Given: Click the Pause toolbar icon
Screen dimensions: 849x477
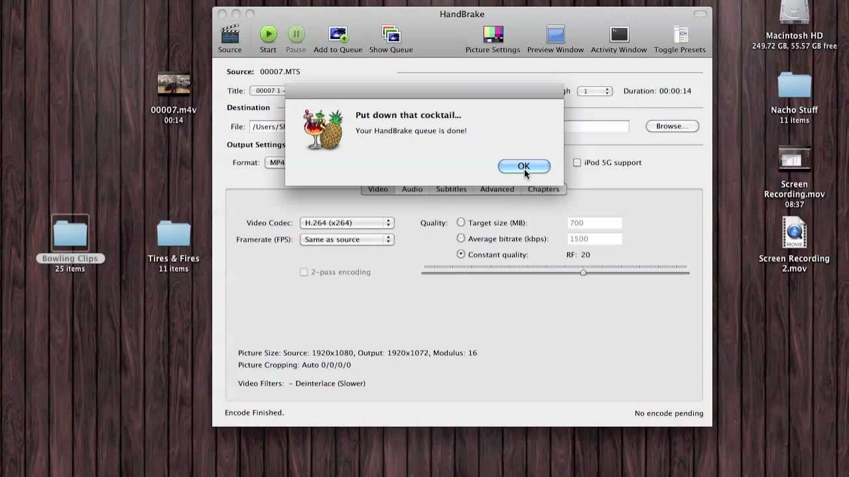Looking at the screenshot, I should pyautogui.click(x=296, y=34).
